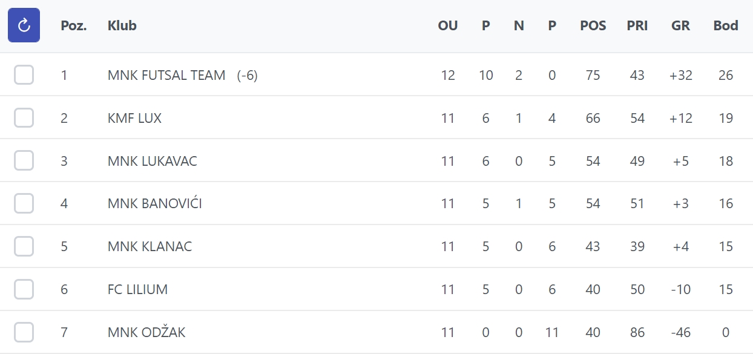Click the blue refresh icon button

24,25
